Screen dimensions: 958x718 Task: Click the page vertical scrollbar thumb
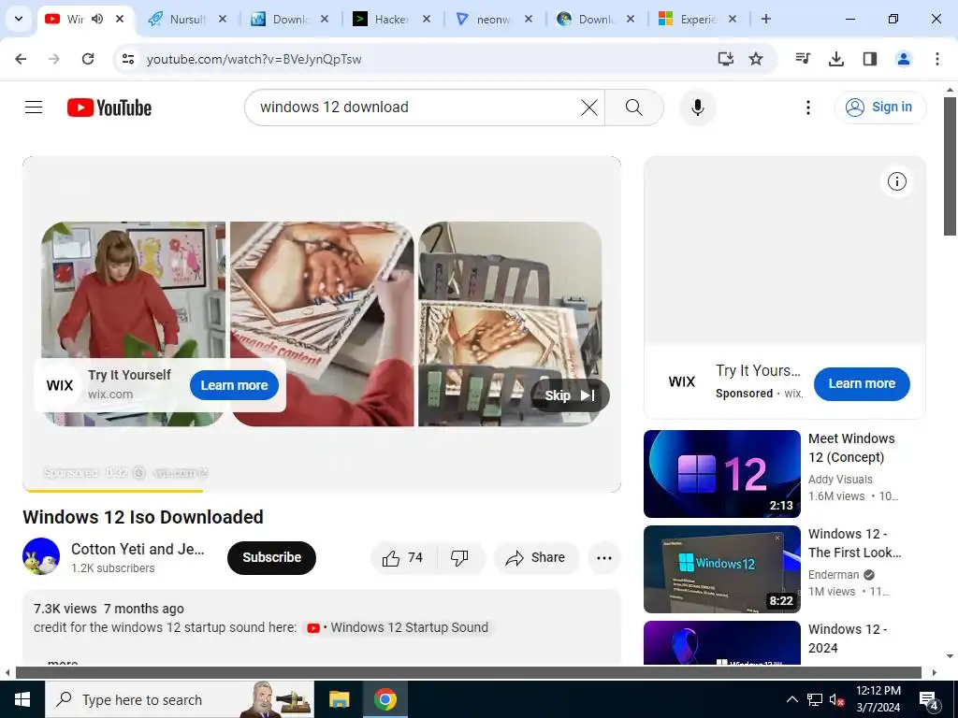coord(950,165)
